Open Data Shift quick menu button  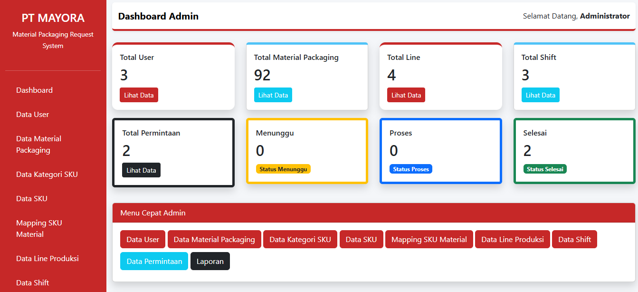pyautogui.click(x=574, y=240)
